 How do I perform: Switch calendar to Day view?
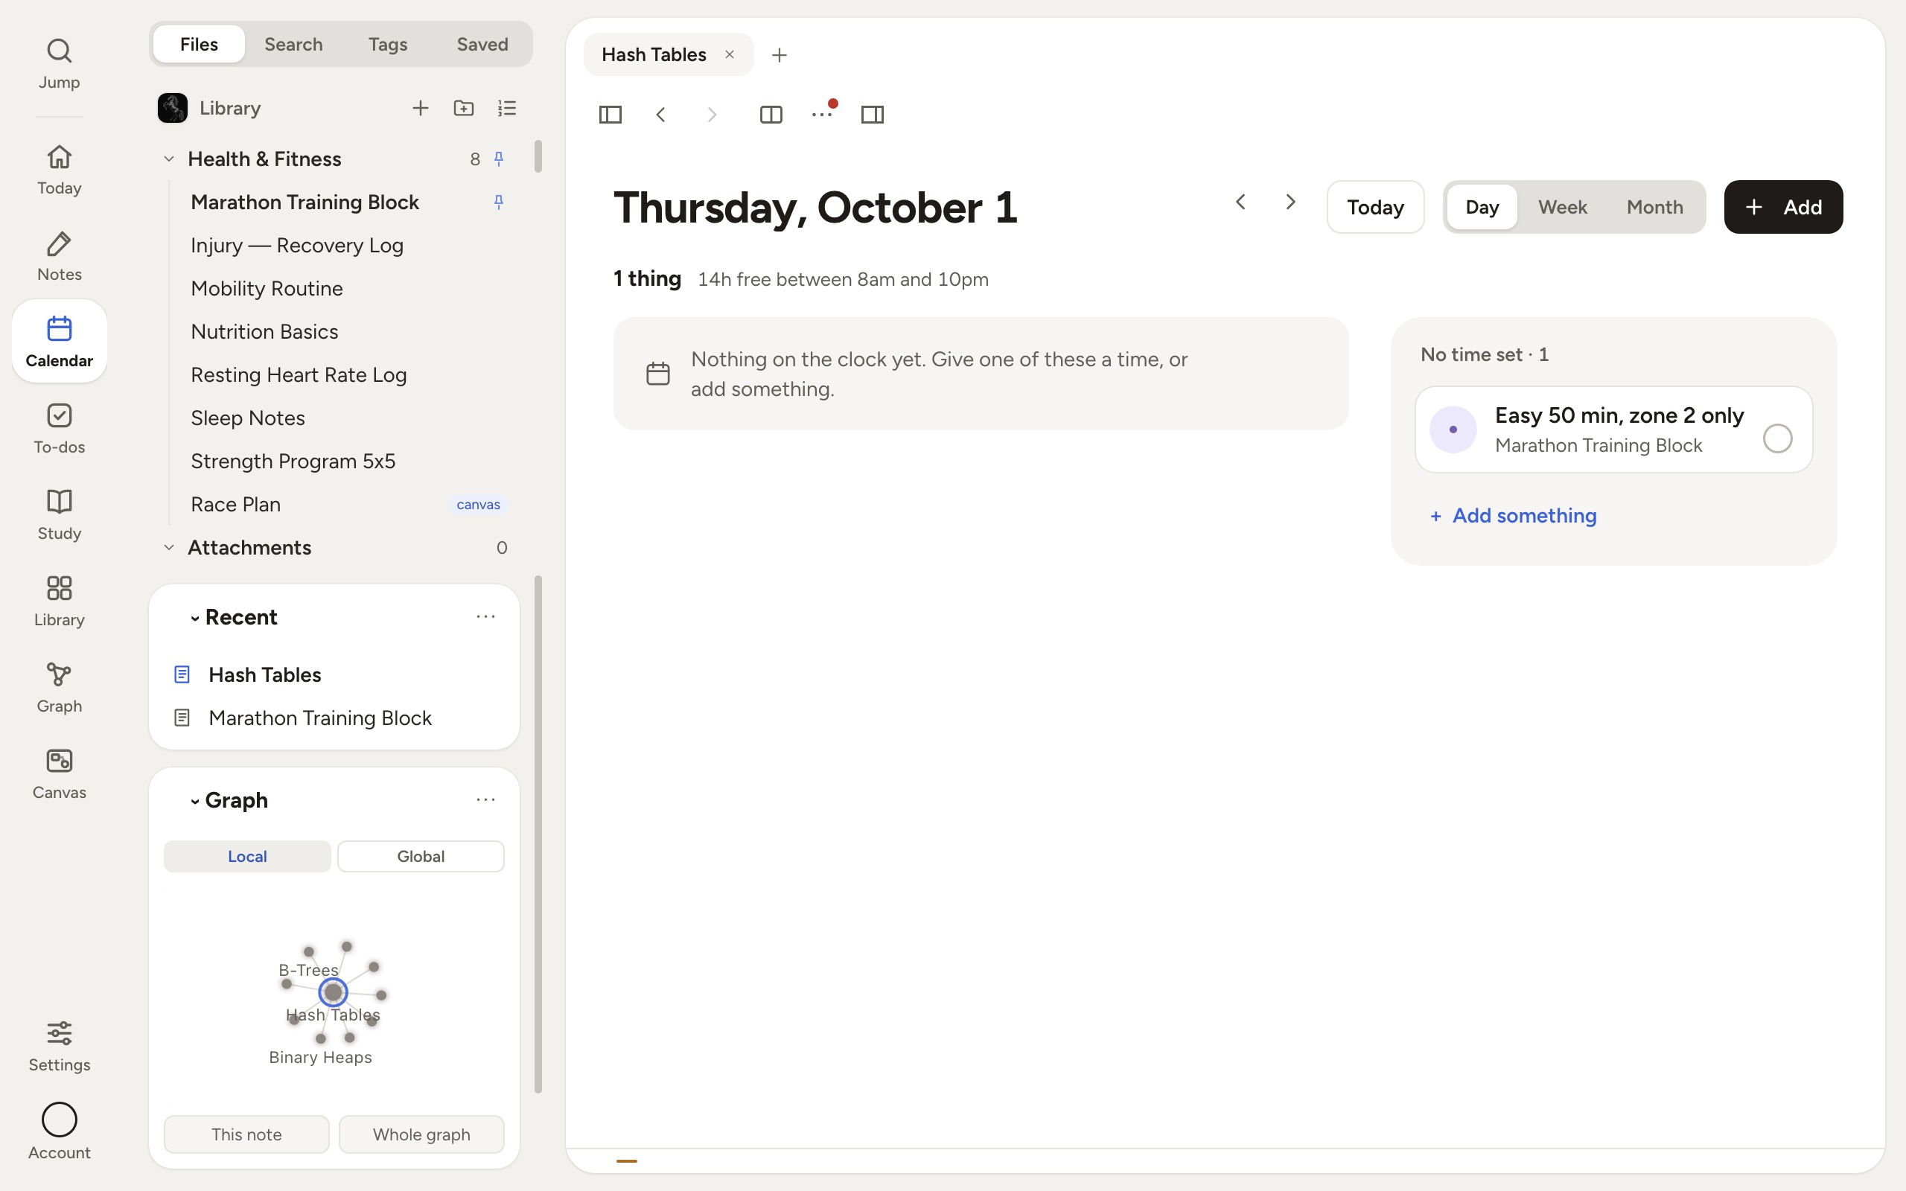tap(1482, 207)
